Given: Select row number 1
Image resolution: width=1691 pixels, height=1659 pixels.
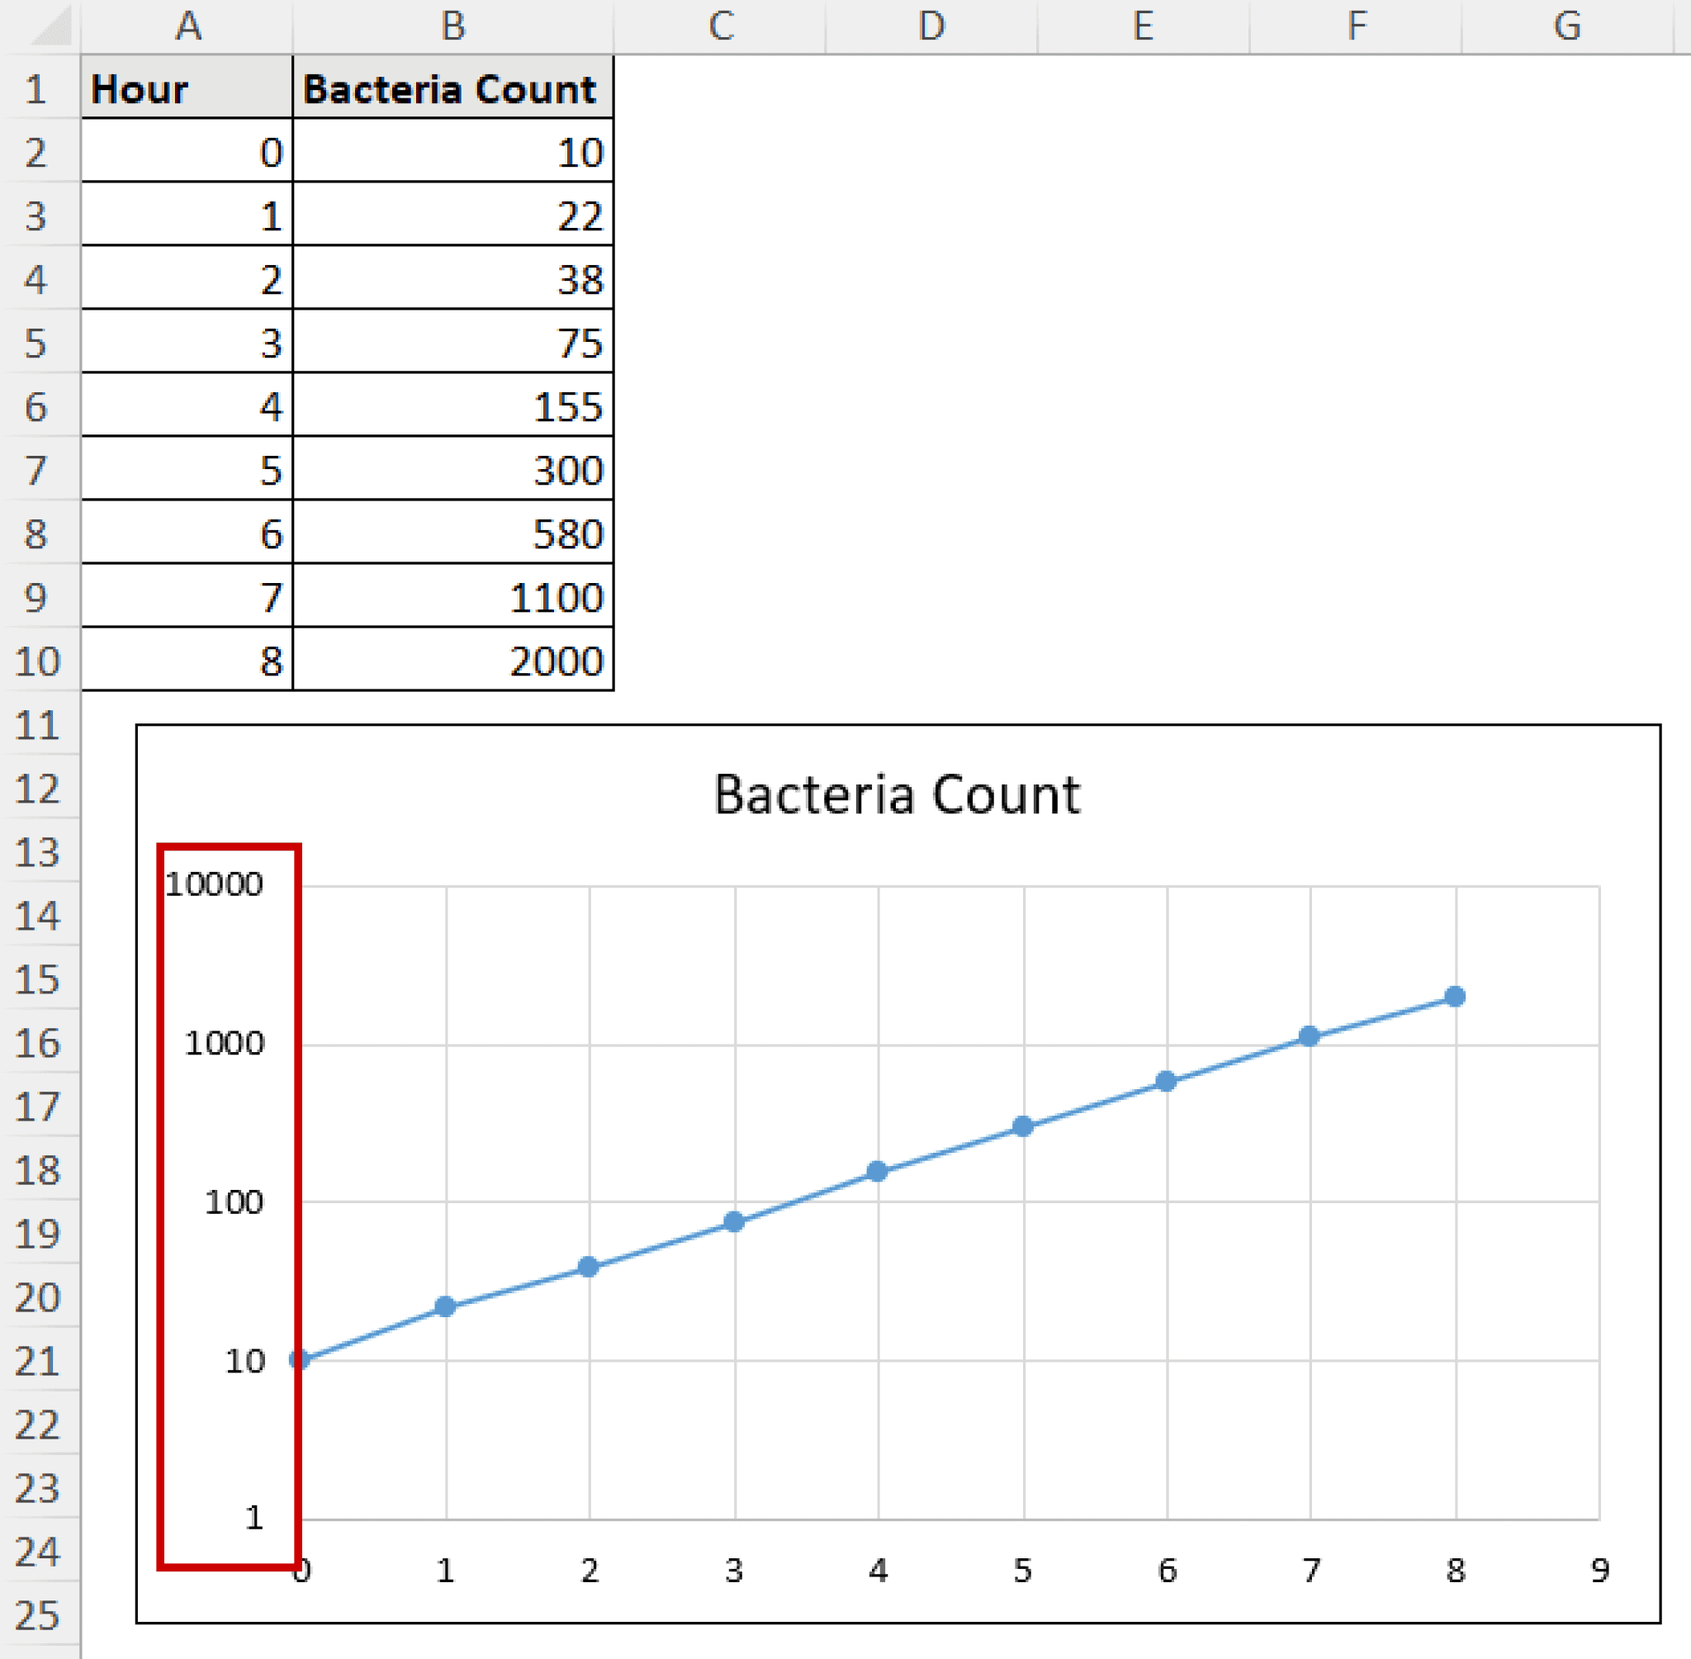Looking at the screenshot, I should [x=36, y=90].
